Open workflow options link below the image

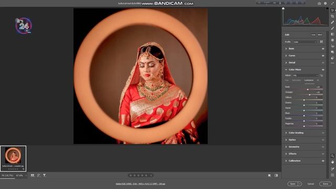click(x=140, y=184)
